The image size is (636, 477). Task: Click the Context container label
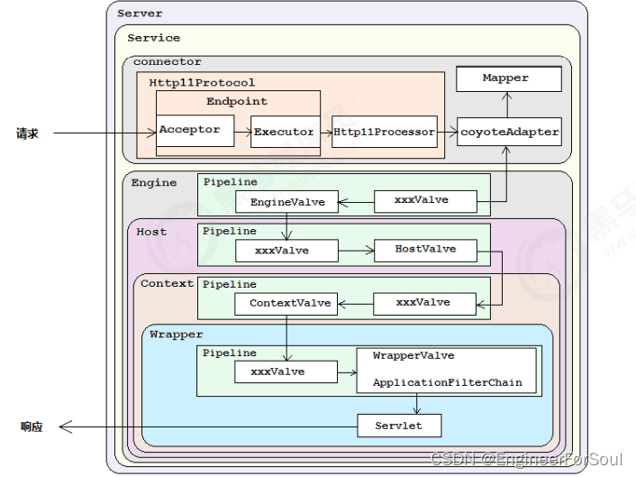click(168, 283)
